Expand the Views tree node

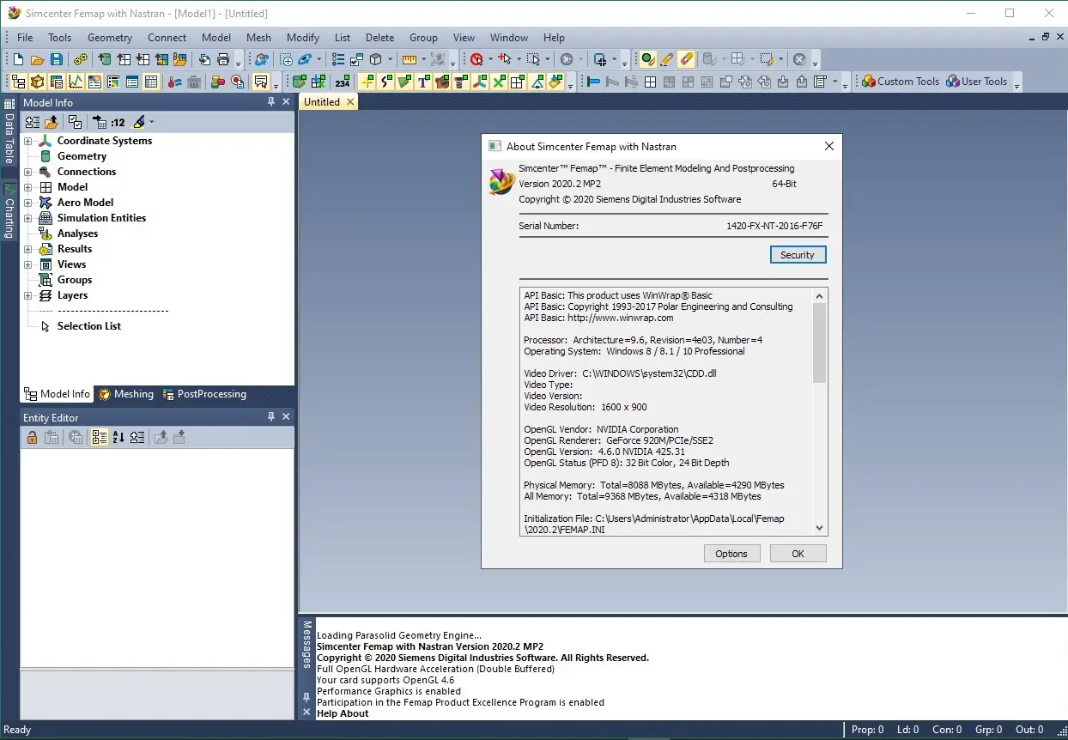[x=27, y=264]
